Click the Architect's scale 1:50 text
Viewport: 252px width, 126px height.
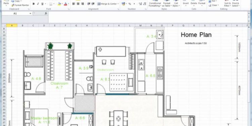click(x=196, y=43)
